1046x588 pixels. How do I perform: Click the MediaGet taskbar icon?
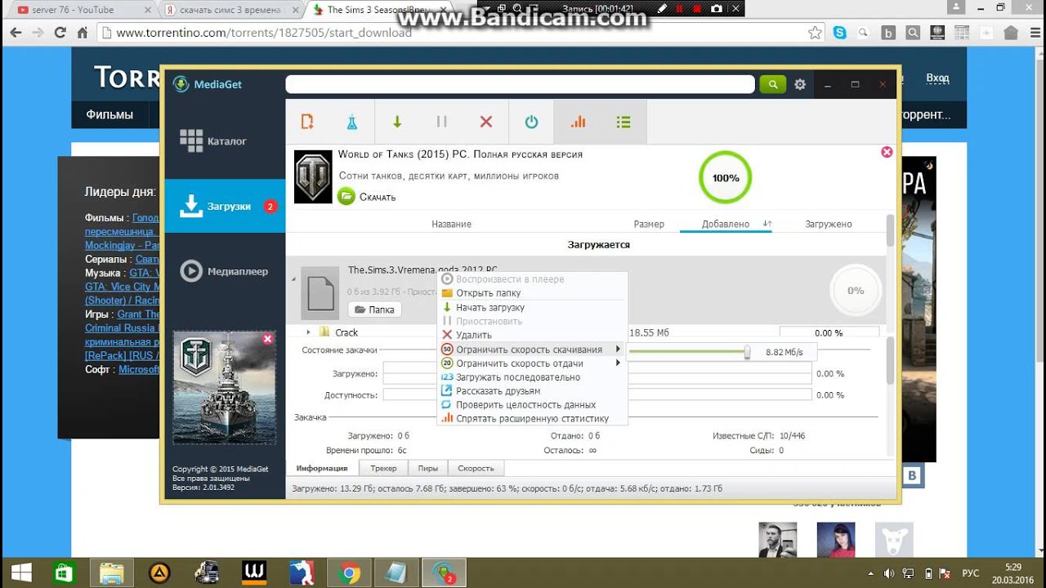445,573
